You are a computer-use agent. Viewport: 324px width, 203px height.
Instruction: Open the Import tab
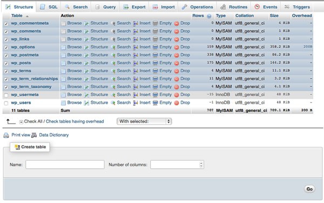pos(164,7)
